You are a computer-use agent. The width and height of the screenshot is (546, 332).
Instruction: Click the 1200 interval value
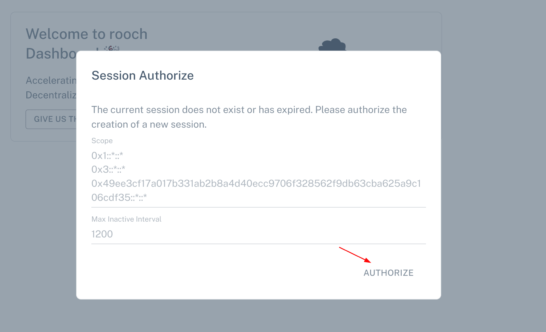click(102, 234)
